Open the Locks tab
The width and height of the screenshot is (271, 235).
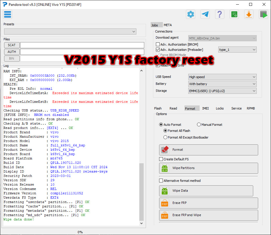click(220, 108)
